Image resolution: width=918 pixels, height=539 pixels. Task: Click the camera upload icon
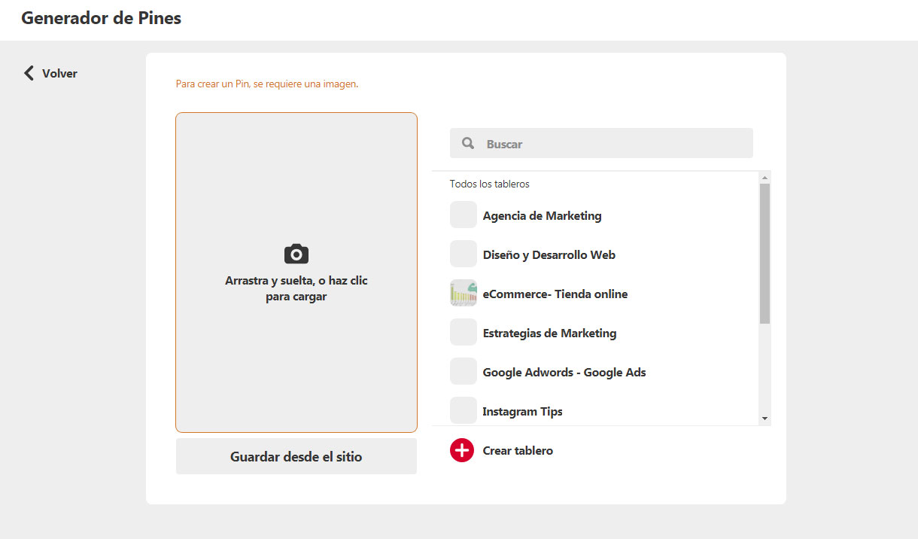click(296, 254)
